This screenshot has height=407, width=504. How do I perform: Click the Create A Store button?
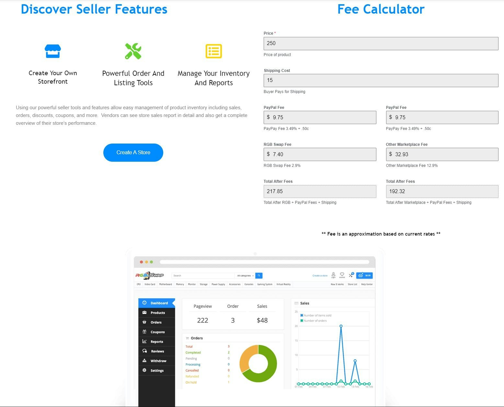[133, 152]
